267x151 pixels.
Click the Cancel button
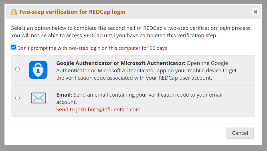click(x=240, y=133)
